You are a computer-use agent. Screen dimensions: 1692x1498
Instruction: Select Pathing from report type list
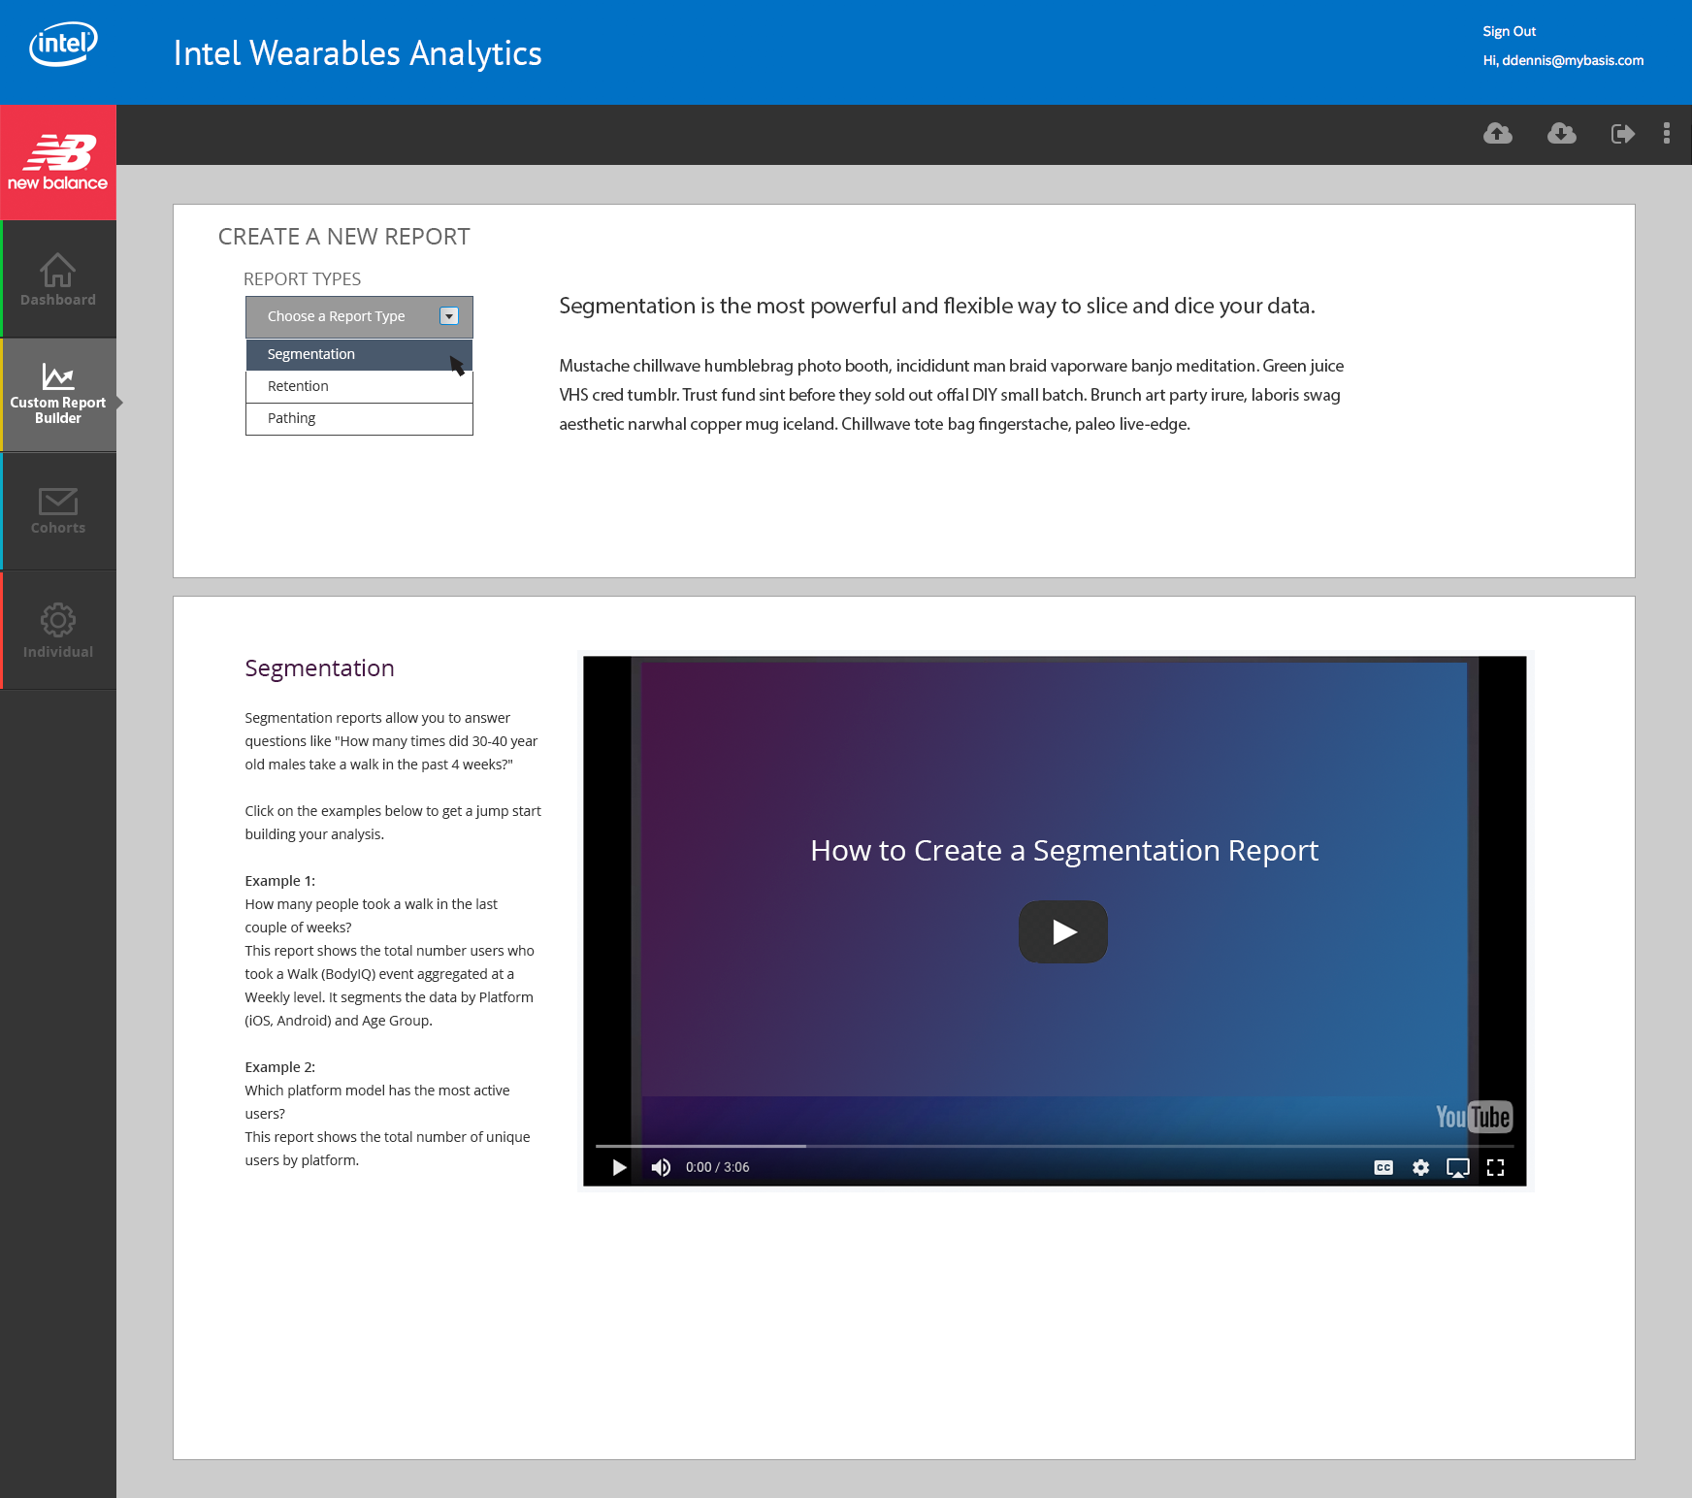click(x=359, y=418)
